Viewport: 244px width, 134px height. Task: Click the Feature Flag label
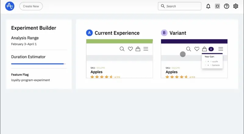(20, 75)
